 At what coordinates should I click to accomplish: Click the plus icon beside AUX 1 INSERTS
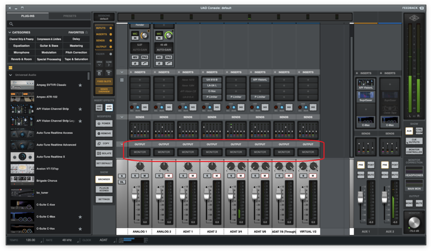click(357, 73)
